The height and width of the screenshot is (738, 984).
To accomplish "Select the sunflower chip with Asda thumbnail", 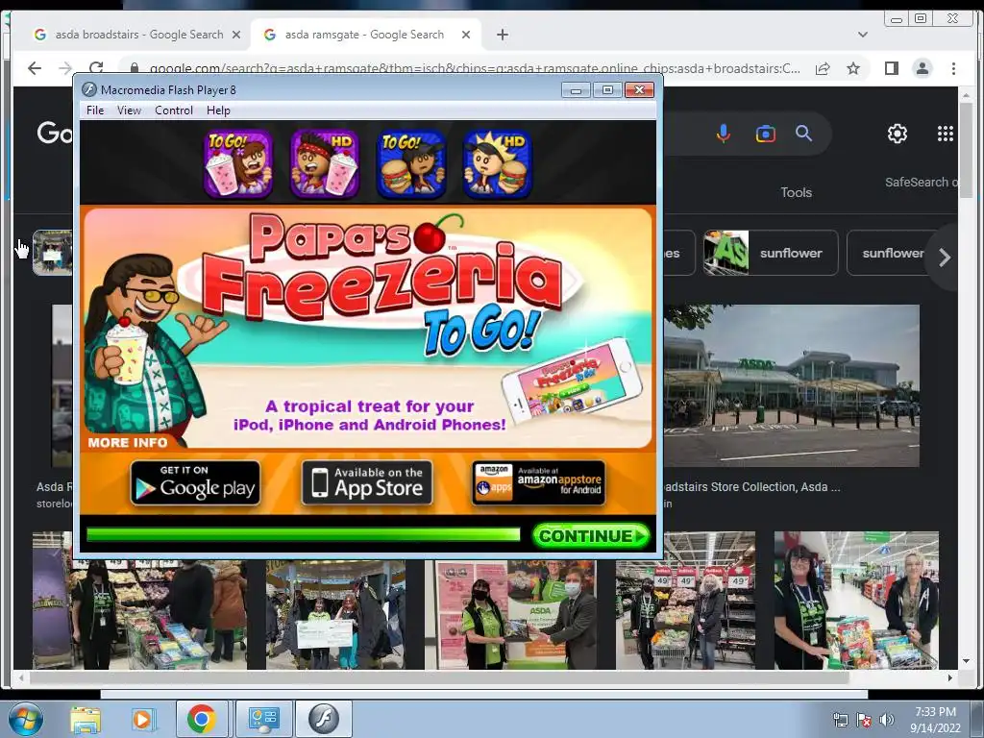I will coord(771,253).
